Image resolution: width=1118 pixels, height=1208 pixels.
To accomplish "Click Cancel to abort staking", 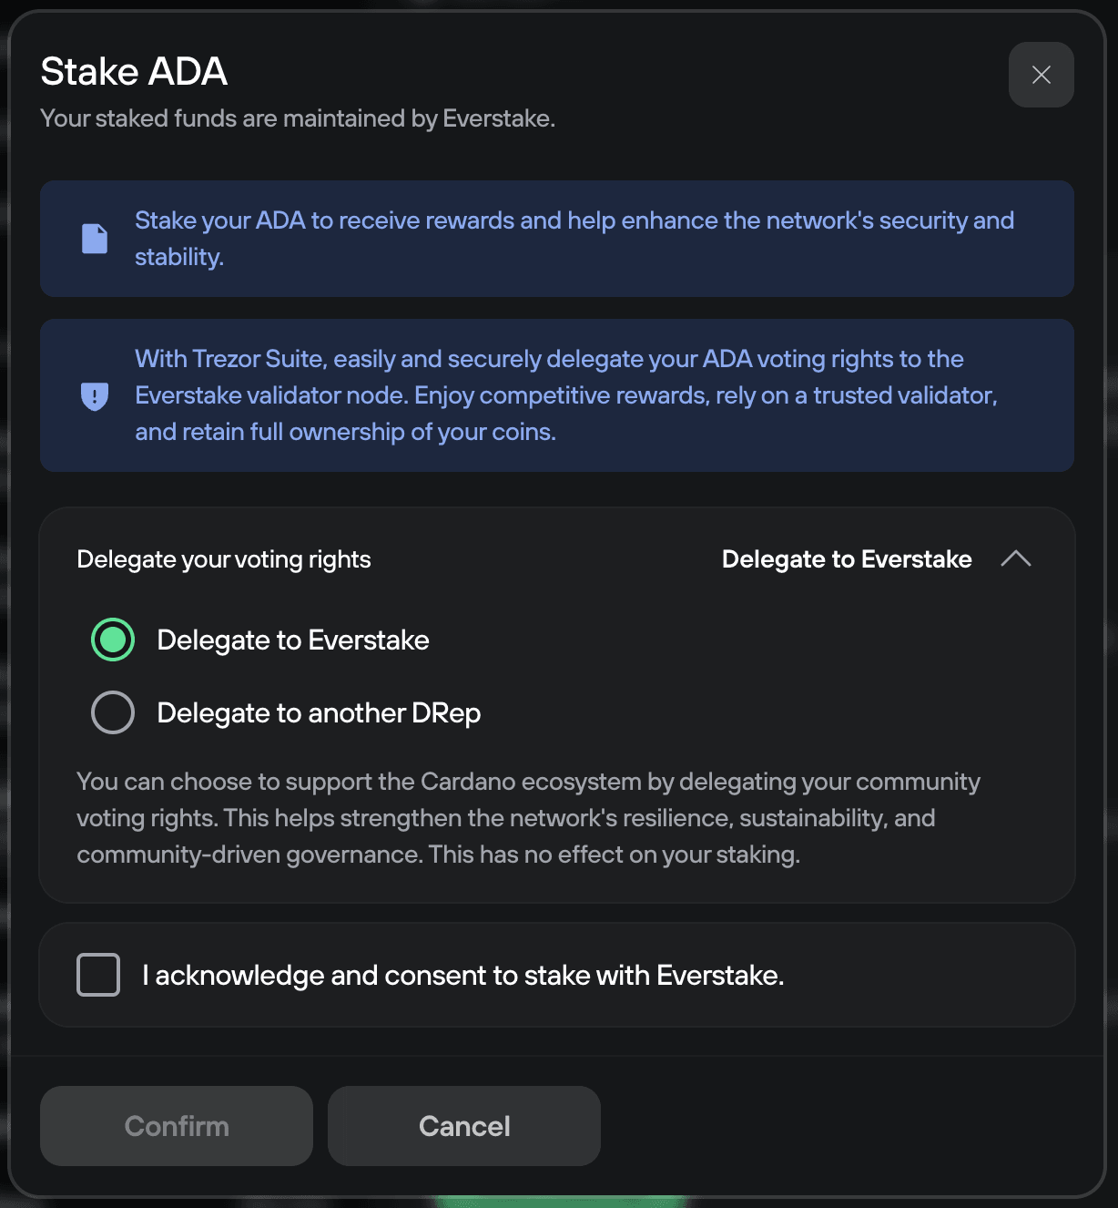I will click(463, 1125).
